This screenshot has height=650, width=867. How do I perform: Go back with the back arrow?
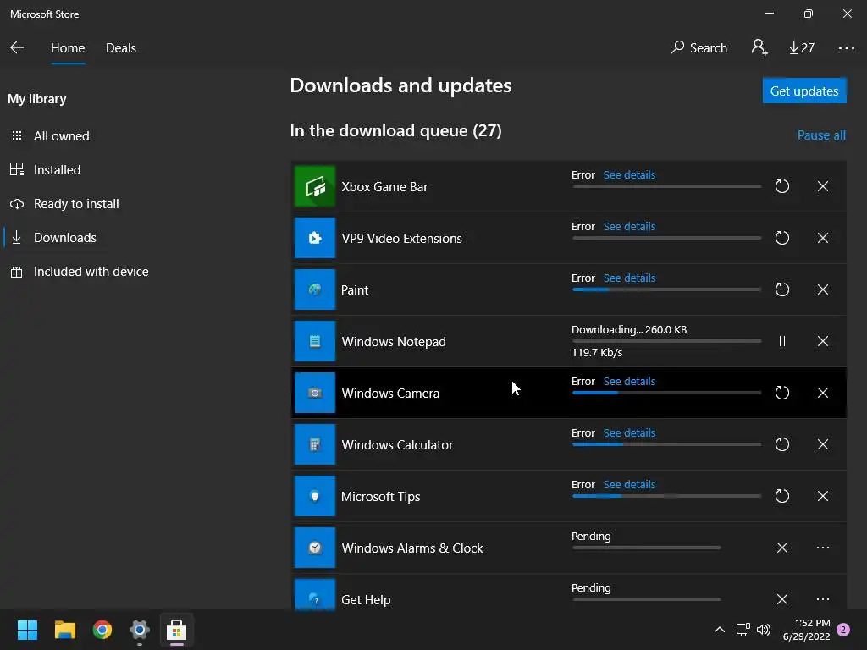pyautogui.click(x=17, y=47)
